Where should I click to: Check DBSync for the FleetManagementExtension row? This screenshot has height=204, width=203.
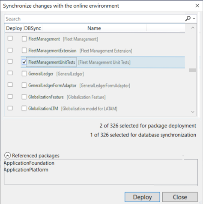(24, 50)
